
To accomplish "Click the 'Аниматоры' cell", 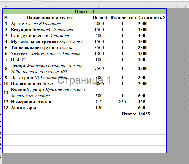I will (50, 108).
